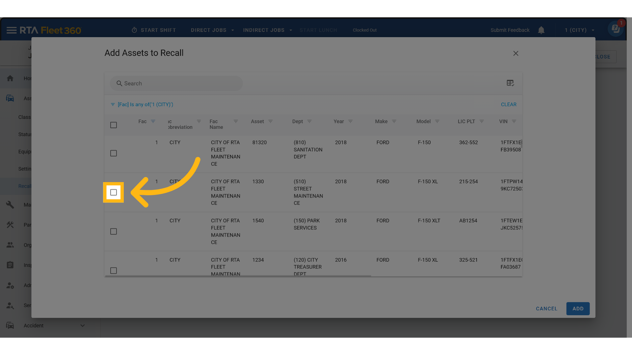Screen dimensions: 632x355
Task: Click the Fac column filter icon
Action: (153, 122)
